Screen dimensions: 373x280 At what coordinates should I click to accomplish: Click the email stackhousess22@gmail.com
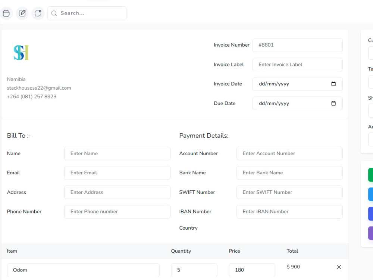click(x=39, y=88)
